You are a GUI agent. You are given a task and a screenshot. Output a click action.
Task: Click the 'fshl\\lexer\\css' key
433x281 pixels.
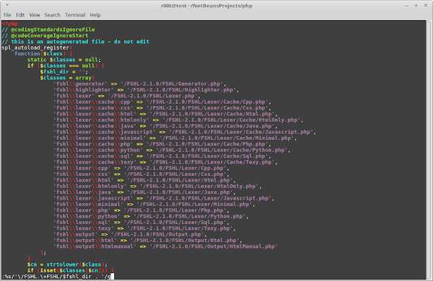pyautogui.click(x=82, y=174)
